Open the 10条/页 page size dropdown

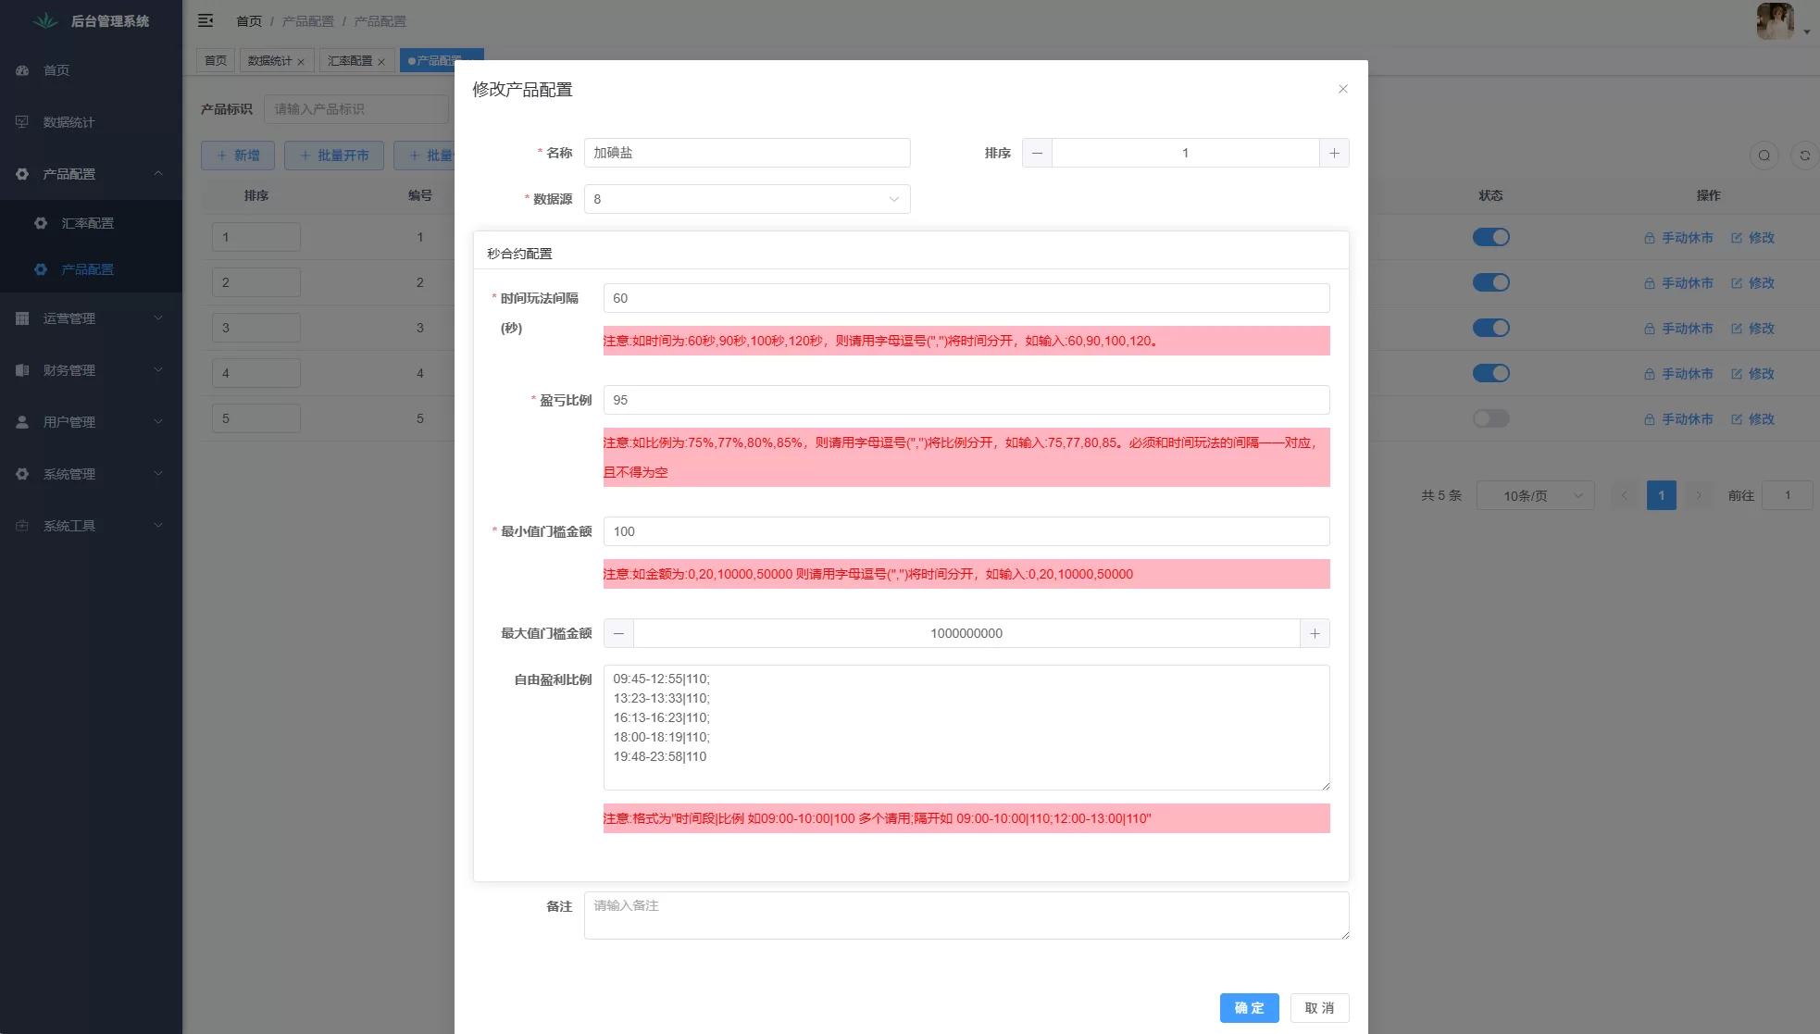(x=1536, y=495)
